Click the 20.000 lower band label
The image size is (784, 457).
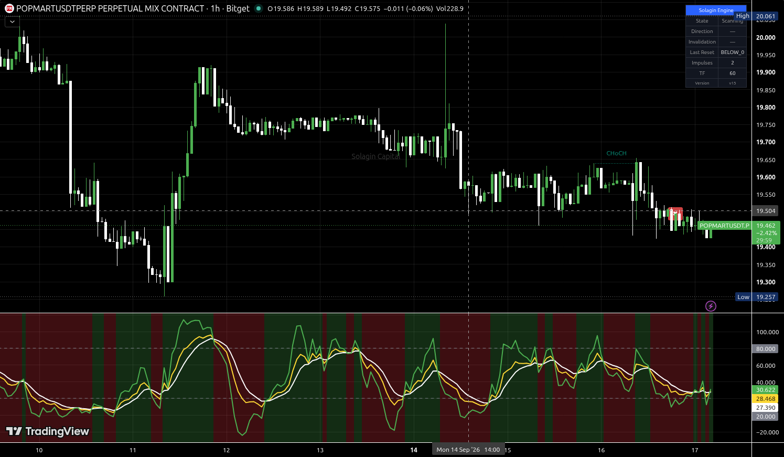(x=766, y=417)
